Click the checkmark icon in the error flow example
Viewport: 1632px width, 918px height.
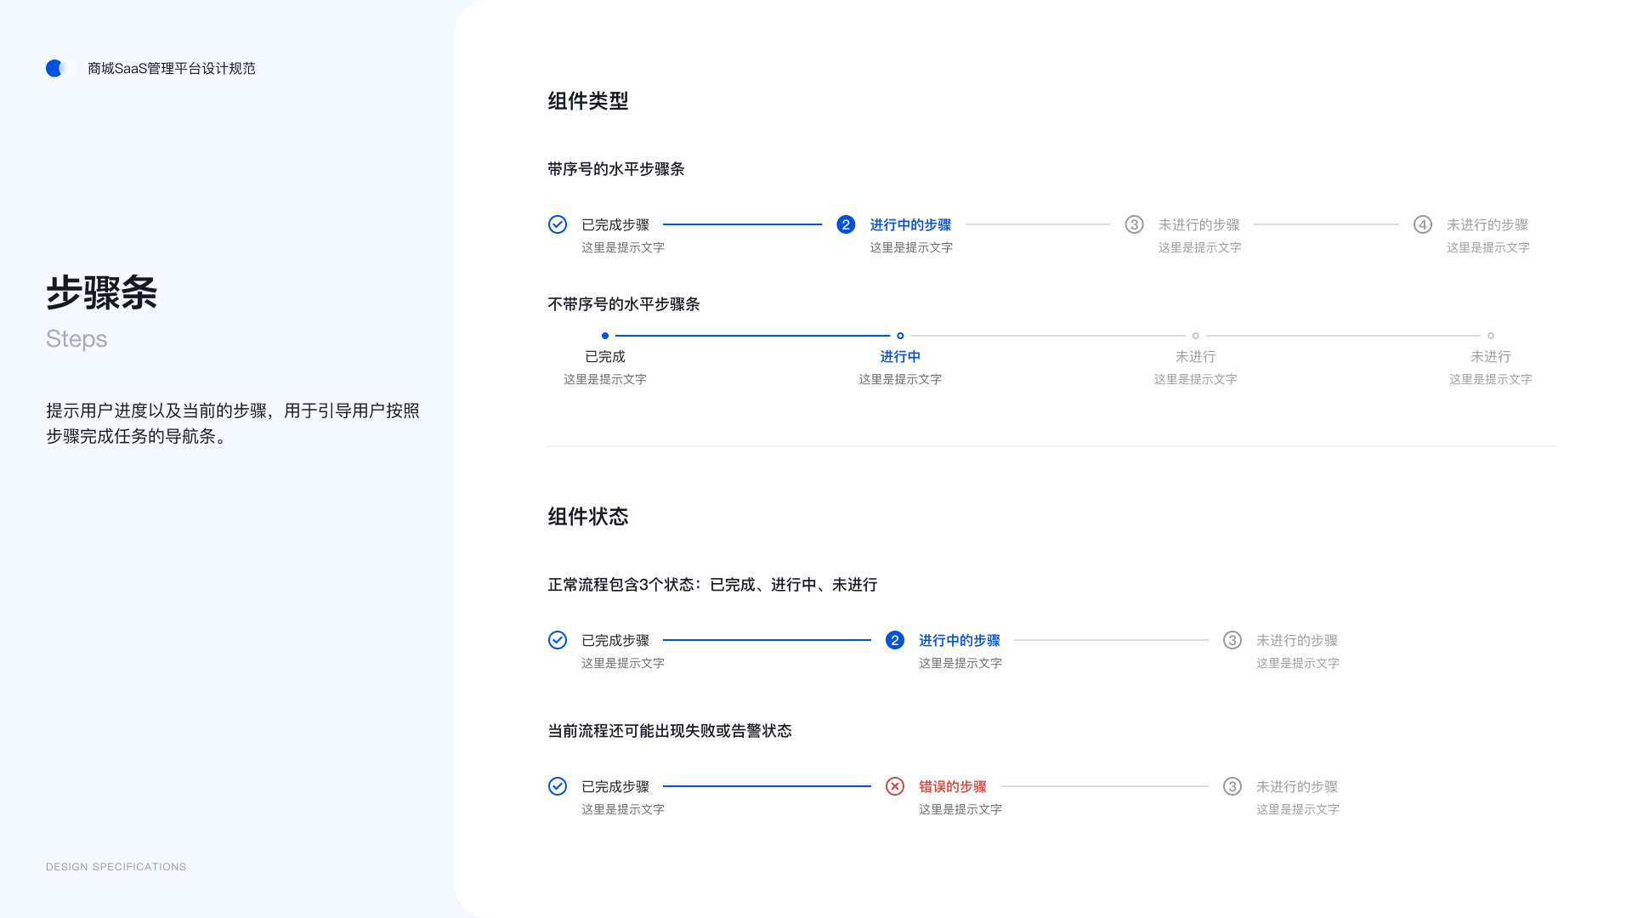(x=558, y=786)
